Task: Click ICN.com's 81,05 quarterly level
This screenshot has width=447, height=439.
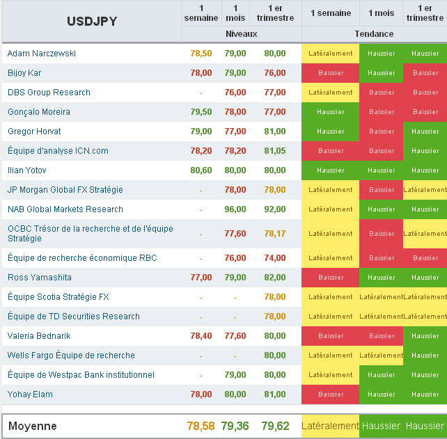Action: click(275, 151)
